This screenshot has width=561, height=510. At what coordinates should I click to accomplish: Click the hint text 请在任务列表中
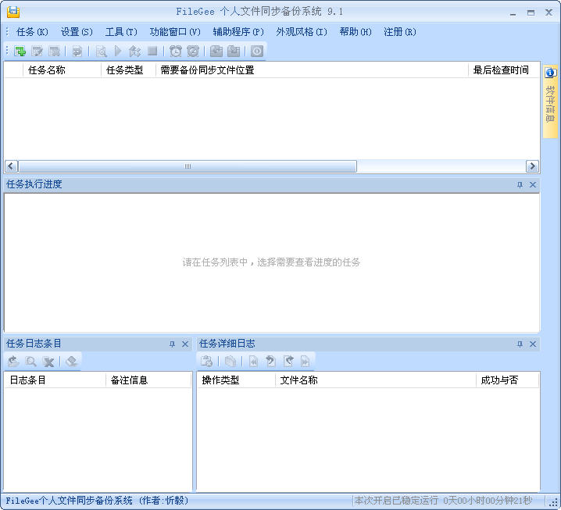(215, 262)
